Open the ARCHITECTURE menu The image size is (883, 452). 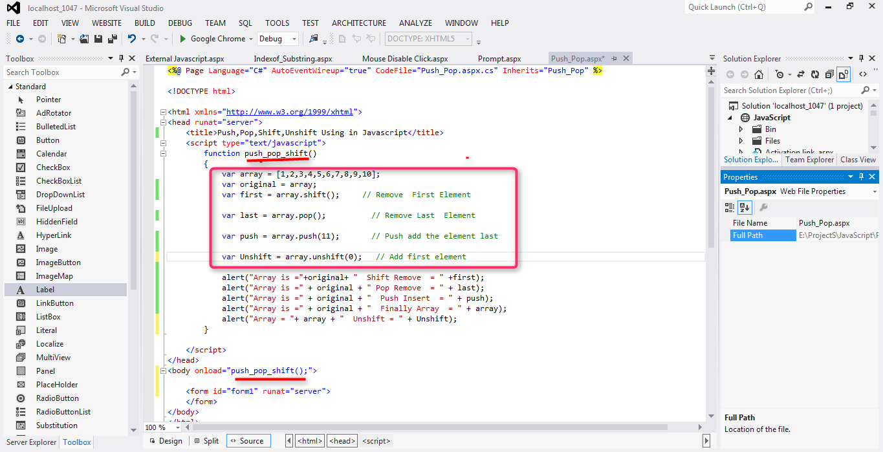359,23
